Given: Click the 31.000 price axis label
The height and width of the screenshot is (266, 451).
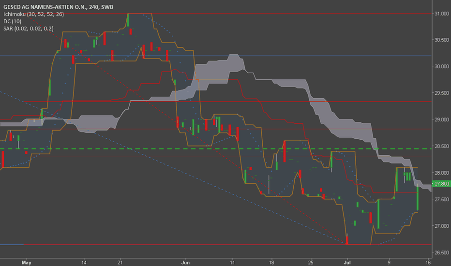Looking at the screenshot, I should click(441, 14).
